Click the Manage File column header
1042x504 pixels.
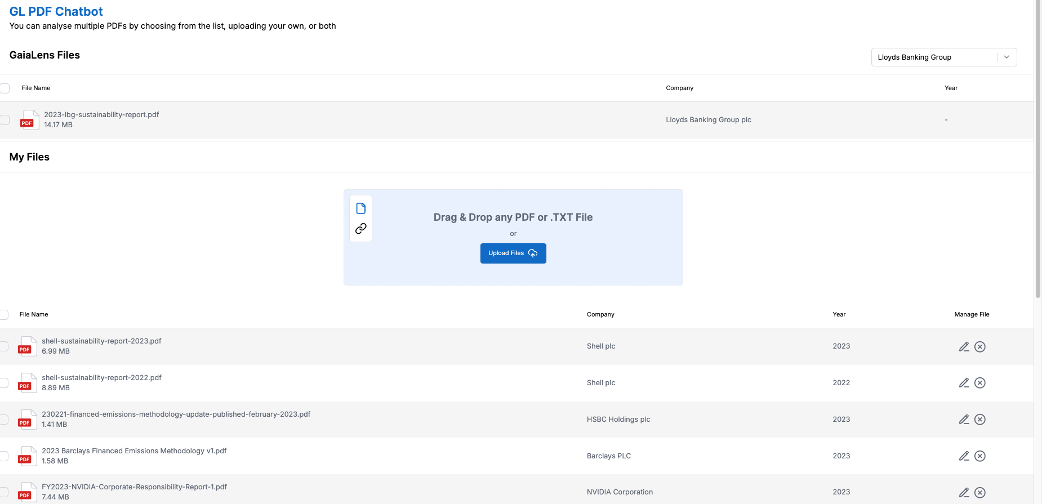click(x=972, y=314)
